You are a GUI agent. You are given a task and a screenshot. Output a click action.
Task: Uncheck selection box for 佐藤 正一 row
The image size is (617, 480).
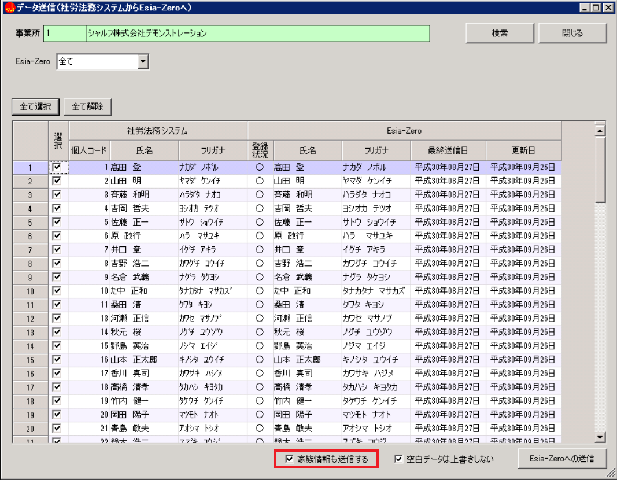(57, 222)
